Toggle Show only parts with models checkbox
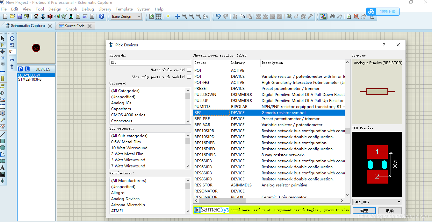The height and width of the screenshot is (222, 432). click(x=189, y=77)
